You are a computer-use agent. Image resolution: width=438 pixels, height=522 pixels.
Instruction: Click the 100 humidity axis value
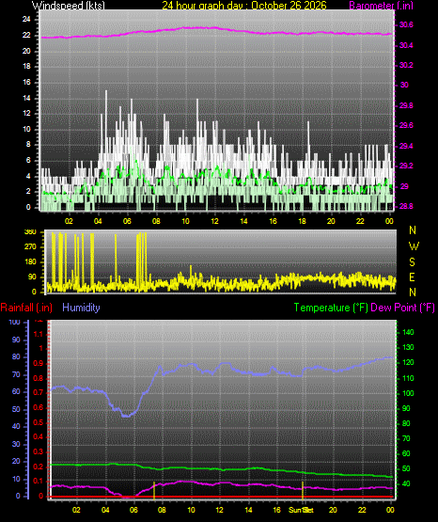coord(15,323)
